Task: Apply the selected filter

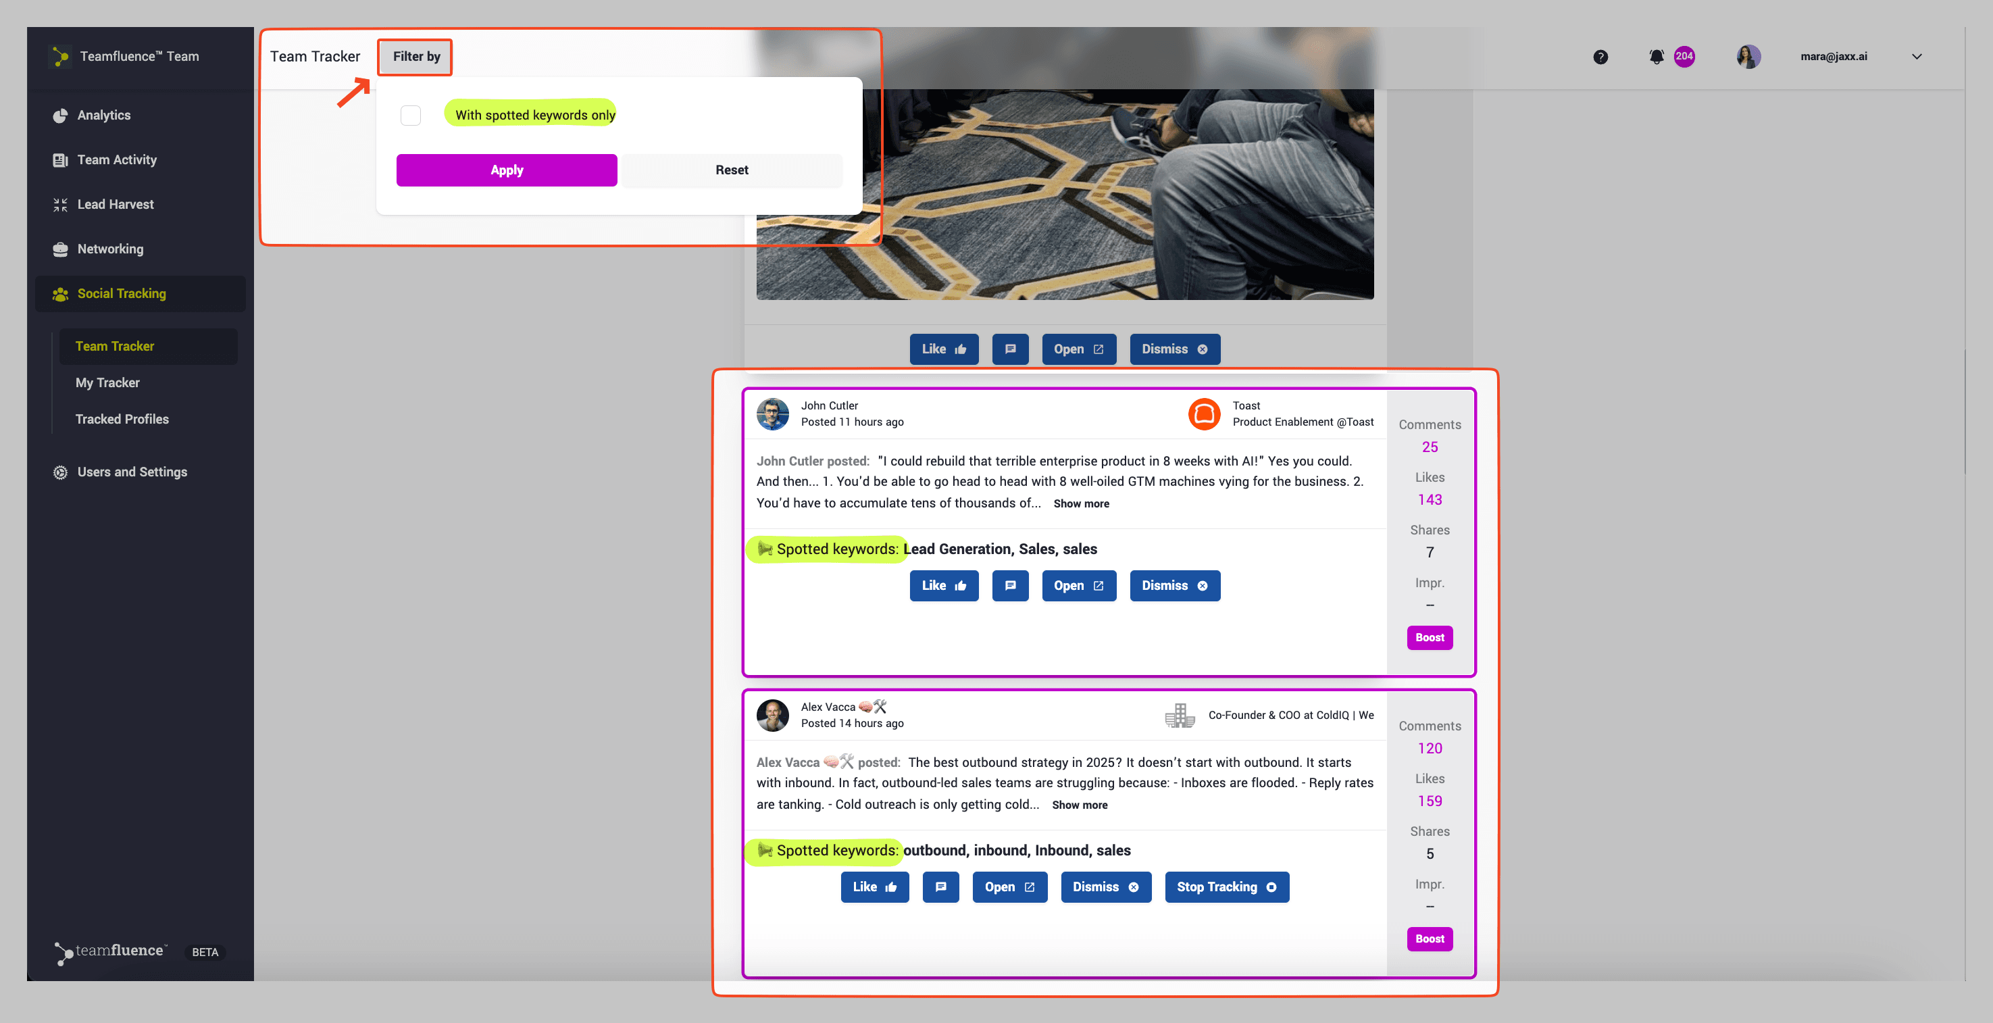Action: coord(506,170)
